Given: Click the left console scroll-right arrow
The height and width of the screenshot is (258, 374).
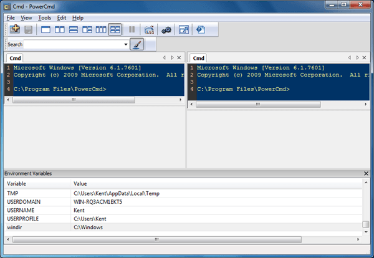Looking at the screenshot, I should coord(181,100).
